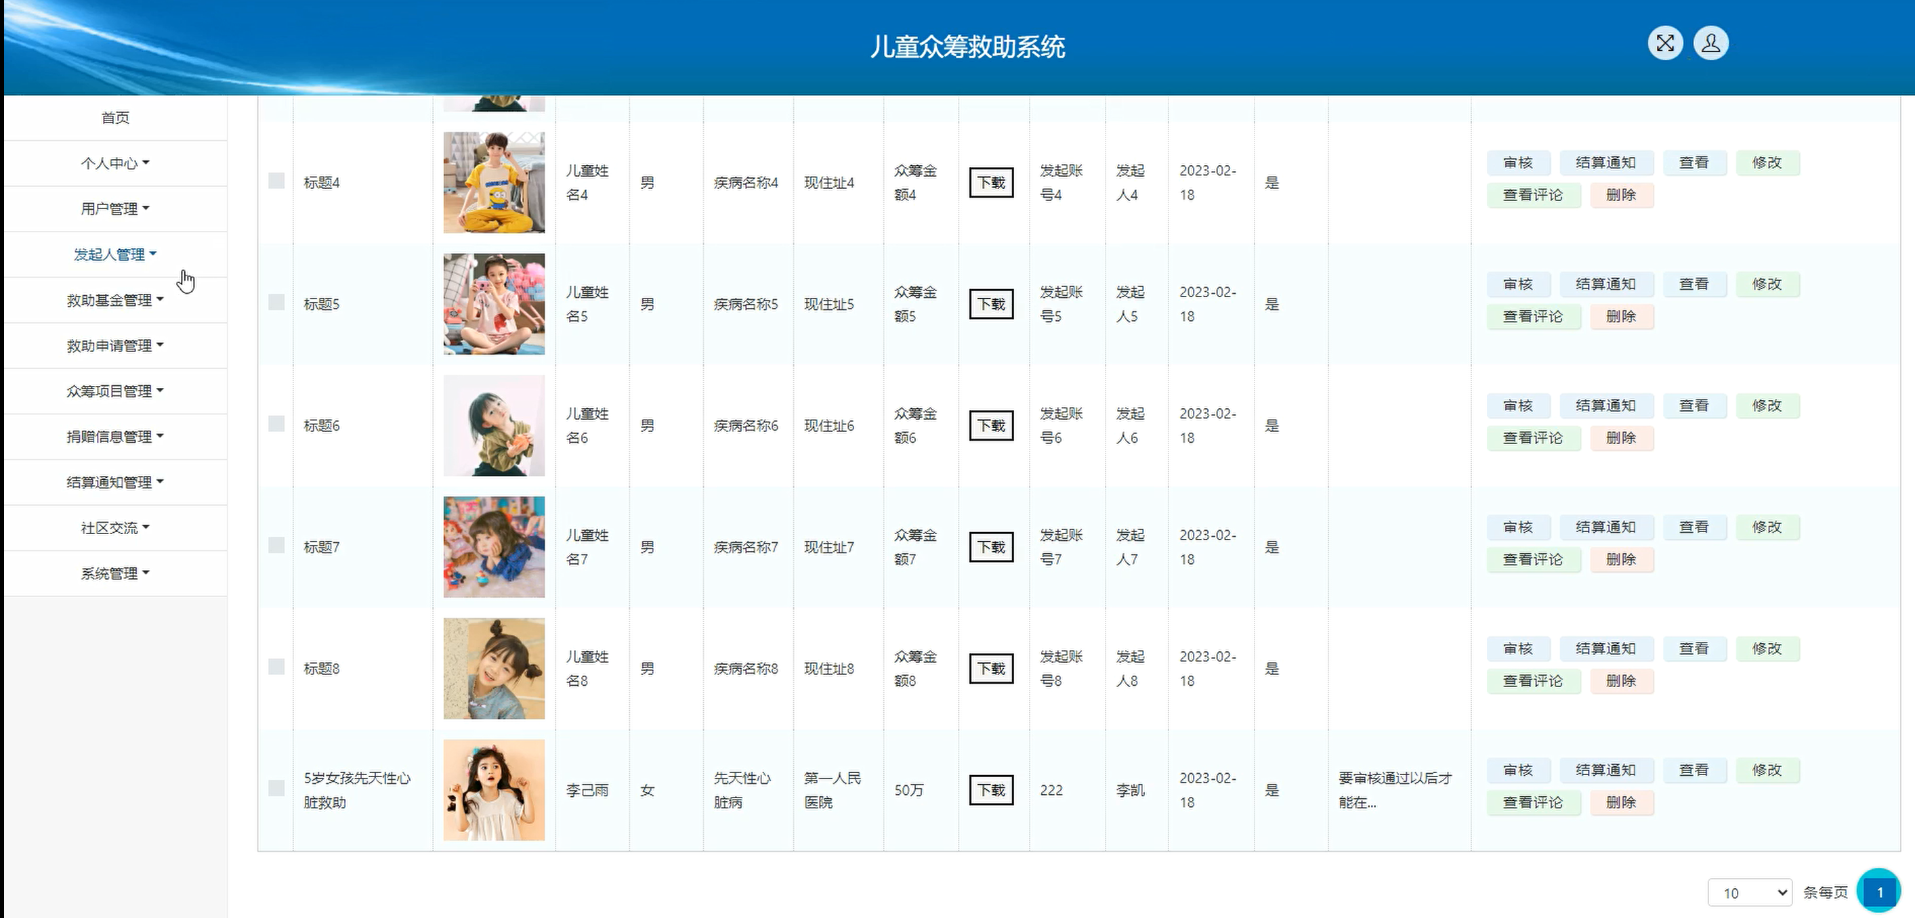Click 修改 button for 标题8 row

(x=1767, y=649)
